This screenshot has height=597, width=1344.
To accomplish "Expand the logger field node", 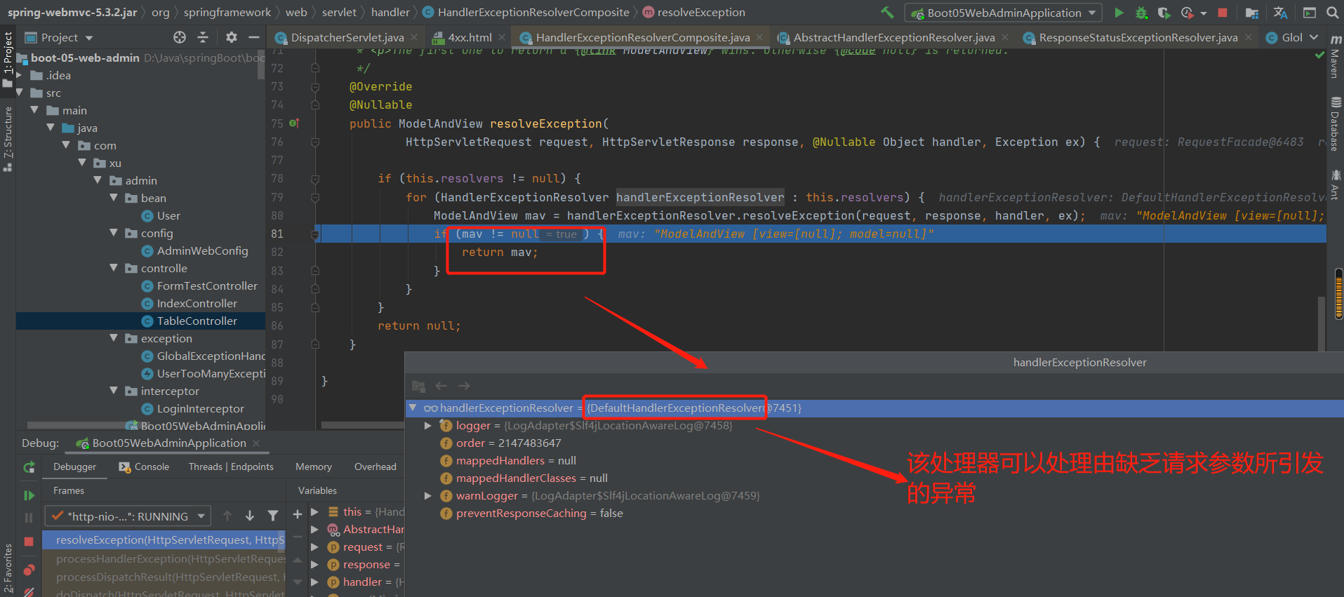I will pyautogui.click(x=427, y=426).
